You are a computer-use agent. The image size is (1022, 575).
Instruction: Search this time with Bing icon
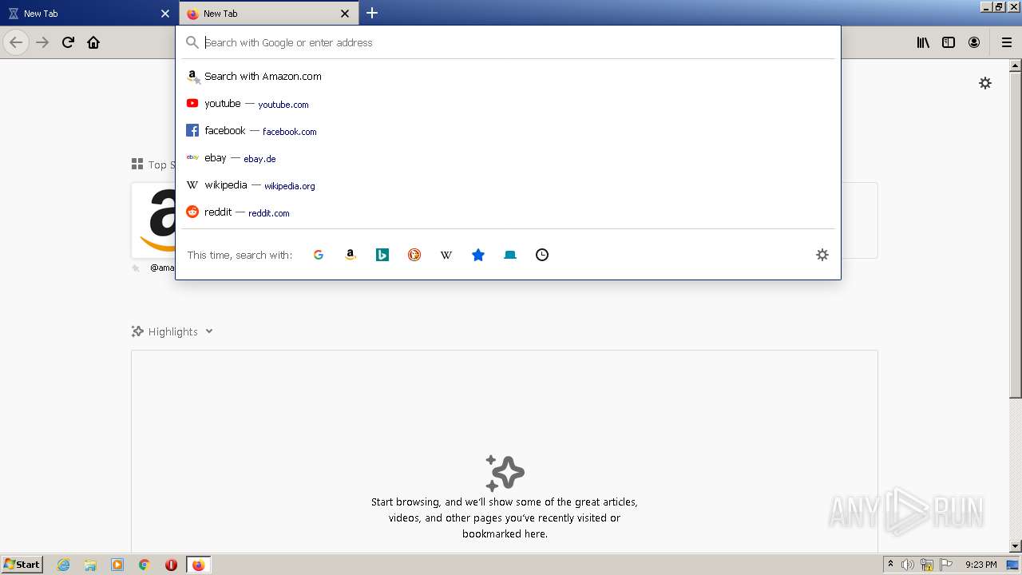[382, 255]
